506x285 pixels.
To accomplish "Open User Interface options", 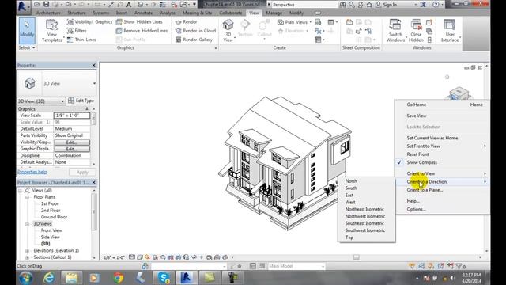I will (x=450, y=31).
